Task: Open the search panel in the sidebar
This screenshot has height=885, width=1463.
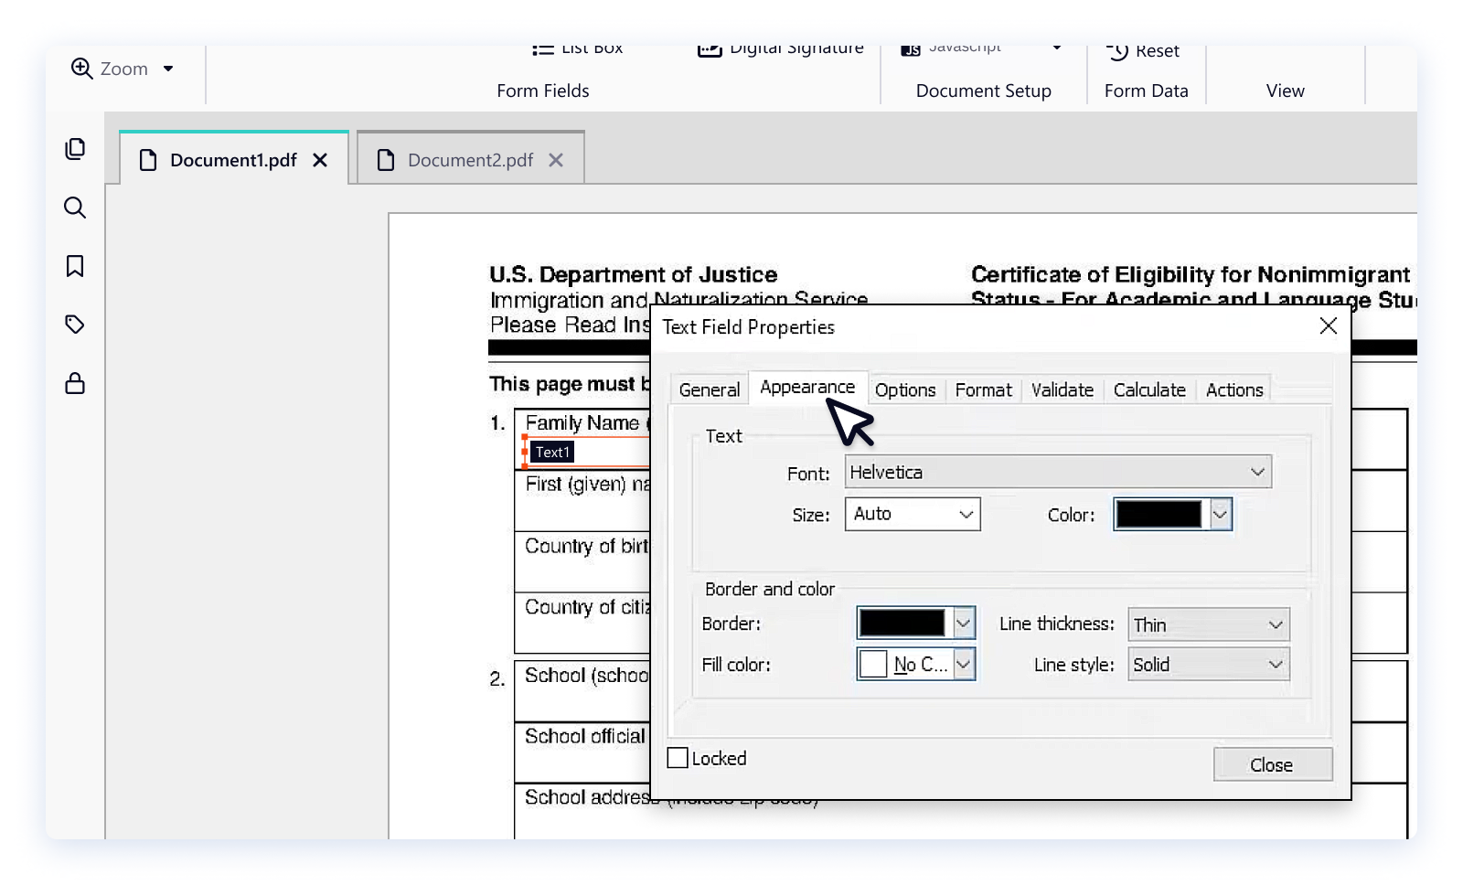Action: pos(74,208)
